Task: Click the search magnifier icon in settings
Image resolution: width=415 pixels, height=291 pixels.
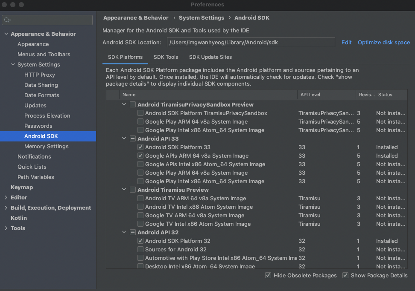Action: tap(7, 20)
